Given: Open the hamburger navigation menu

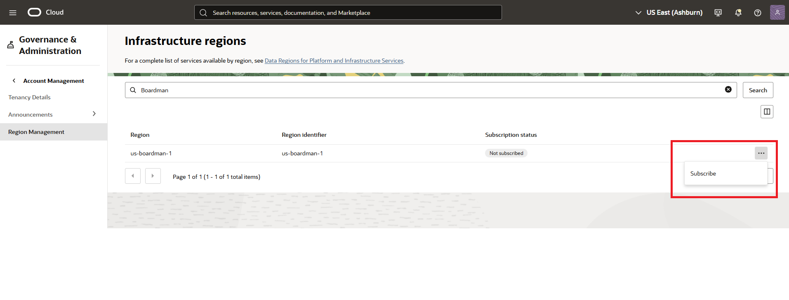Looking at the screenshot, I should point(13,13).
